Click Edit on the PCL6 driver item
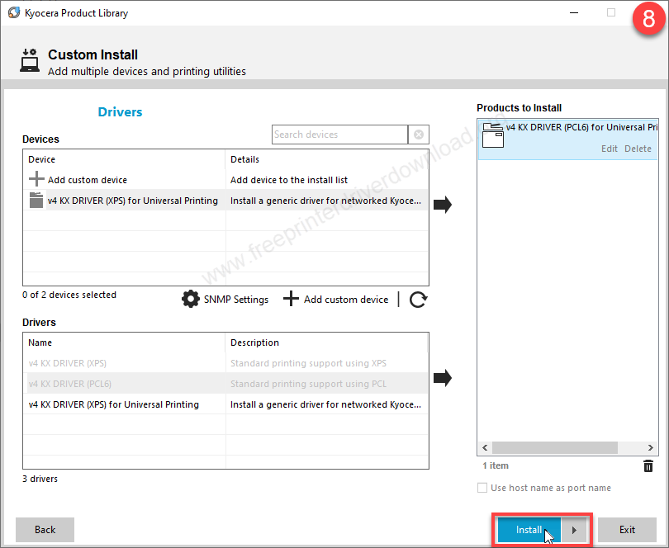The height and width of the screenshot is (548, 669). 610,149
